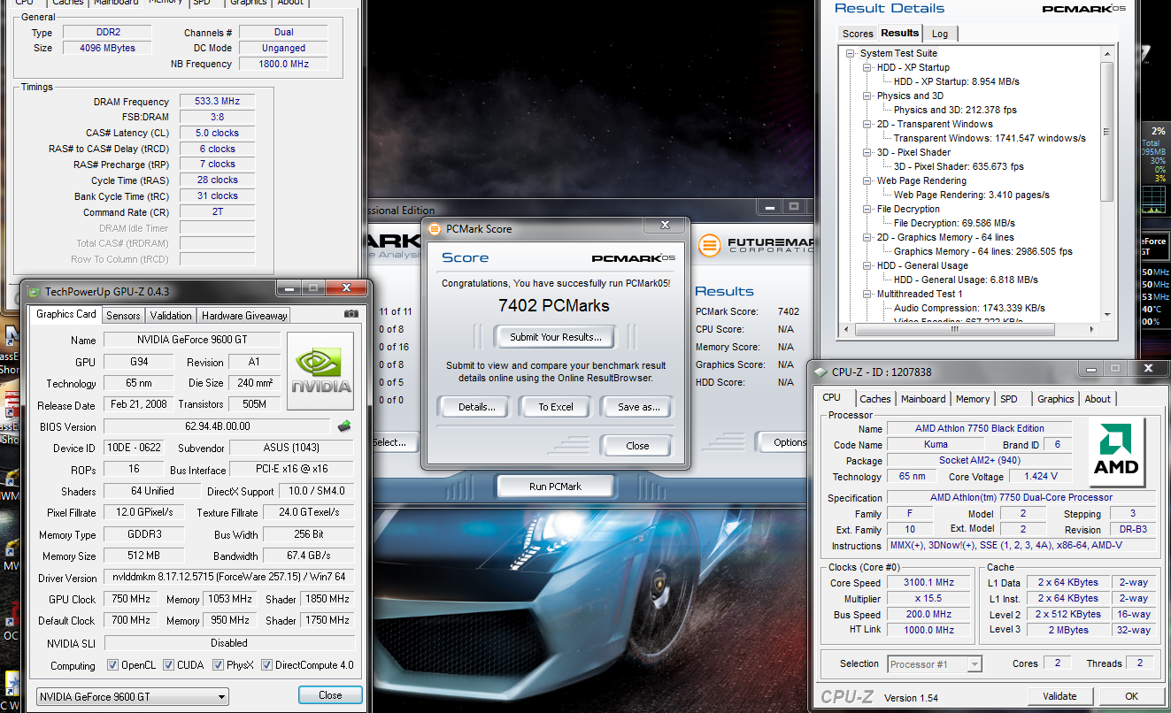Open the Mainboard tab in lower CPU-Z window
Screen dimensions: 1171x713
[x=923, y=399]
